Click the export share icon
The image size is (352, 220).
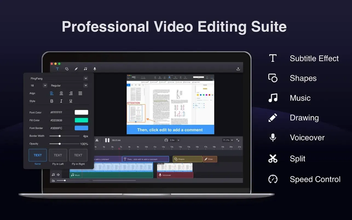tap(238, 69)
